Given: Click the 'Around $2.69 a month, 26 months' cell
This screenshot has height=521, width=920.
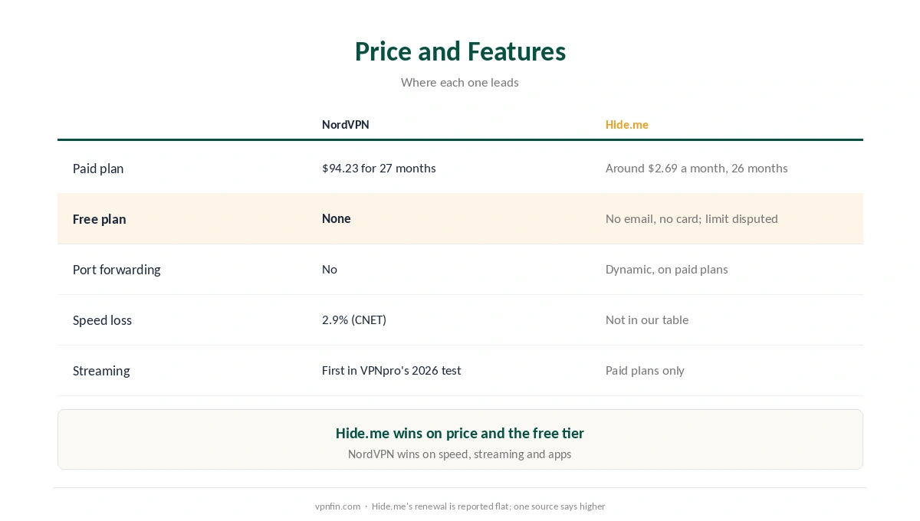Looking at the screenshot, I should [x=696, y=168].
